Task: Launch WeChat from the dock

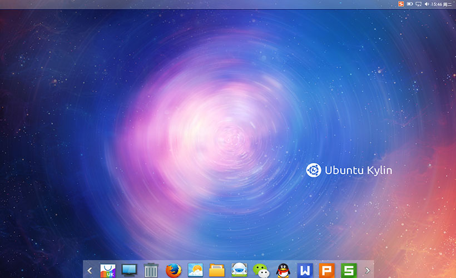Action: click(x=261, y=271)
